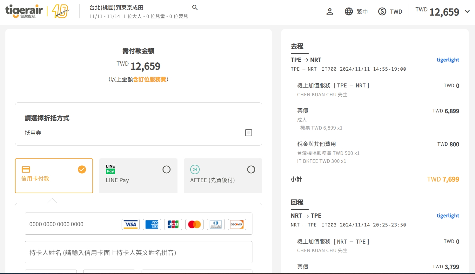Open the TWD currency selector
The height and width of the screenshot is (274, 475).
pos(396,12)
